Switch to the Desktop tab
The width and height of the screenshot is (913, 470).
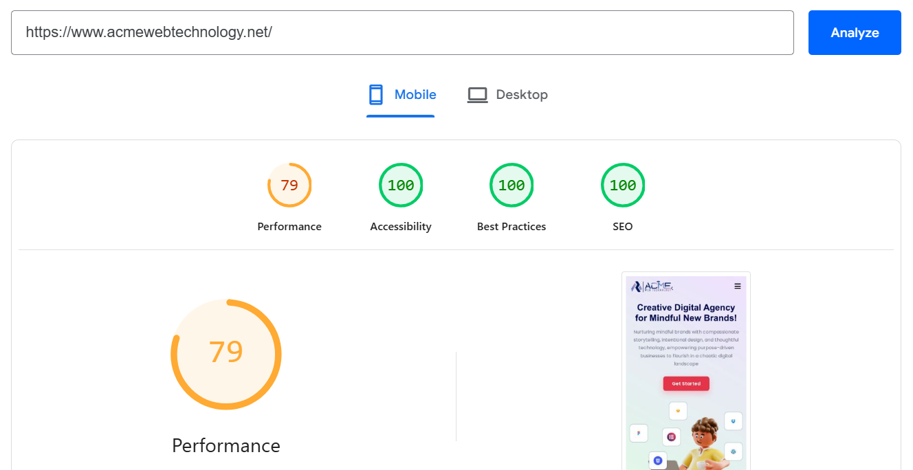click(507, 94)
